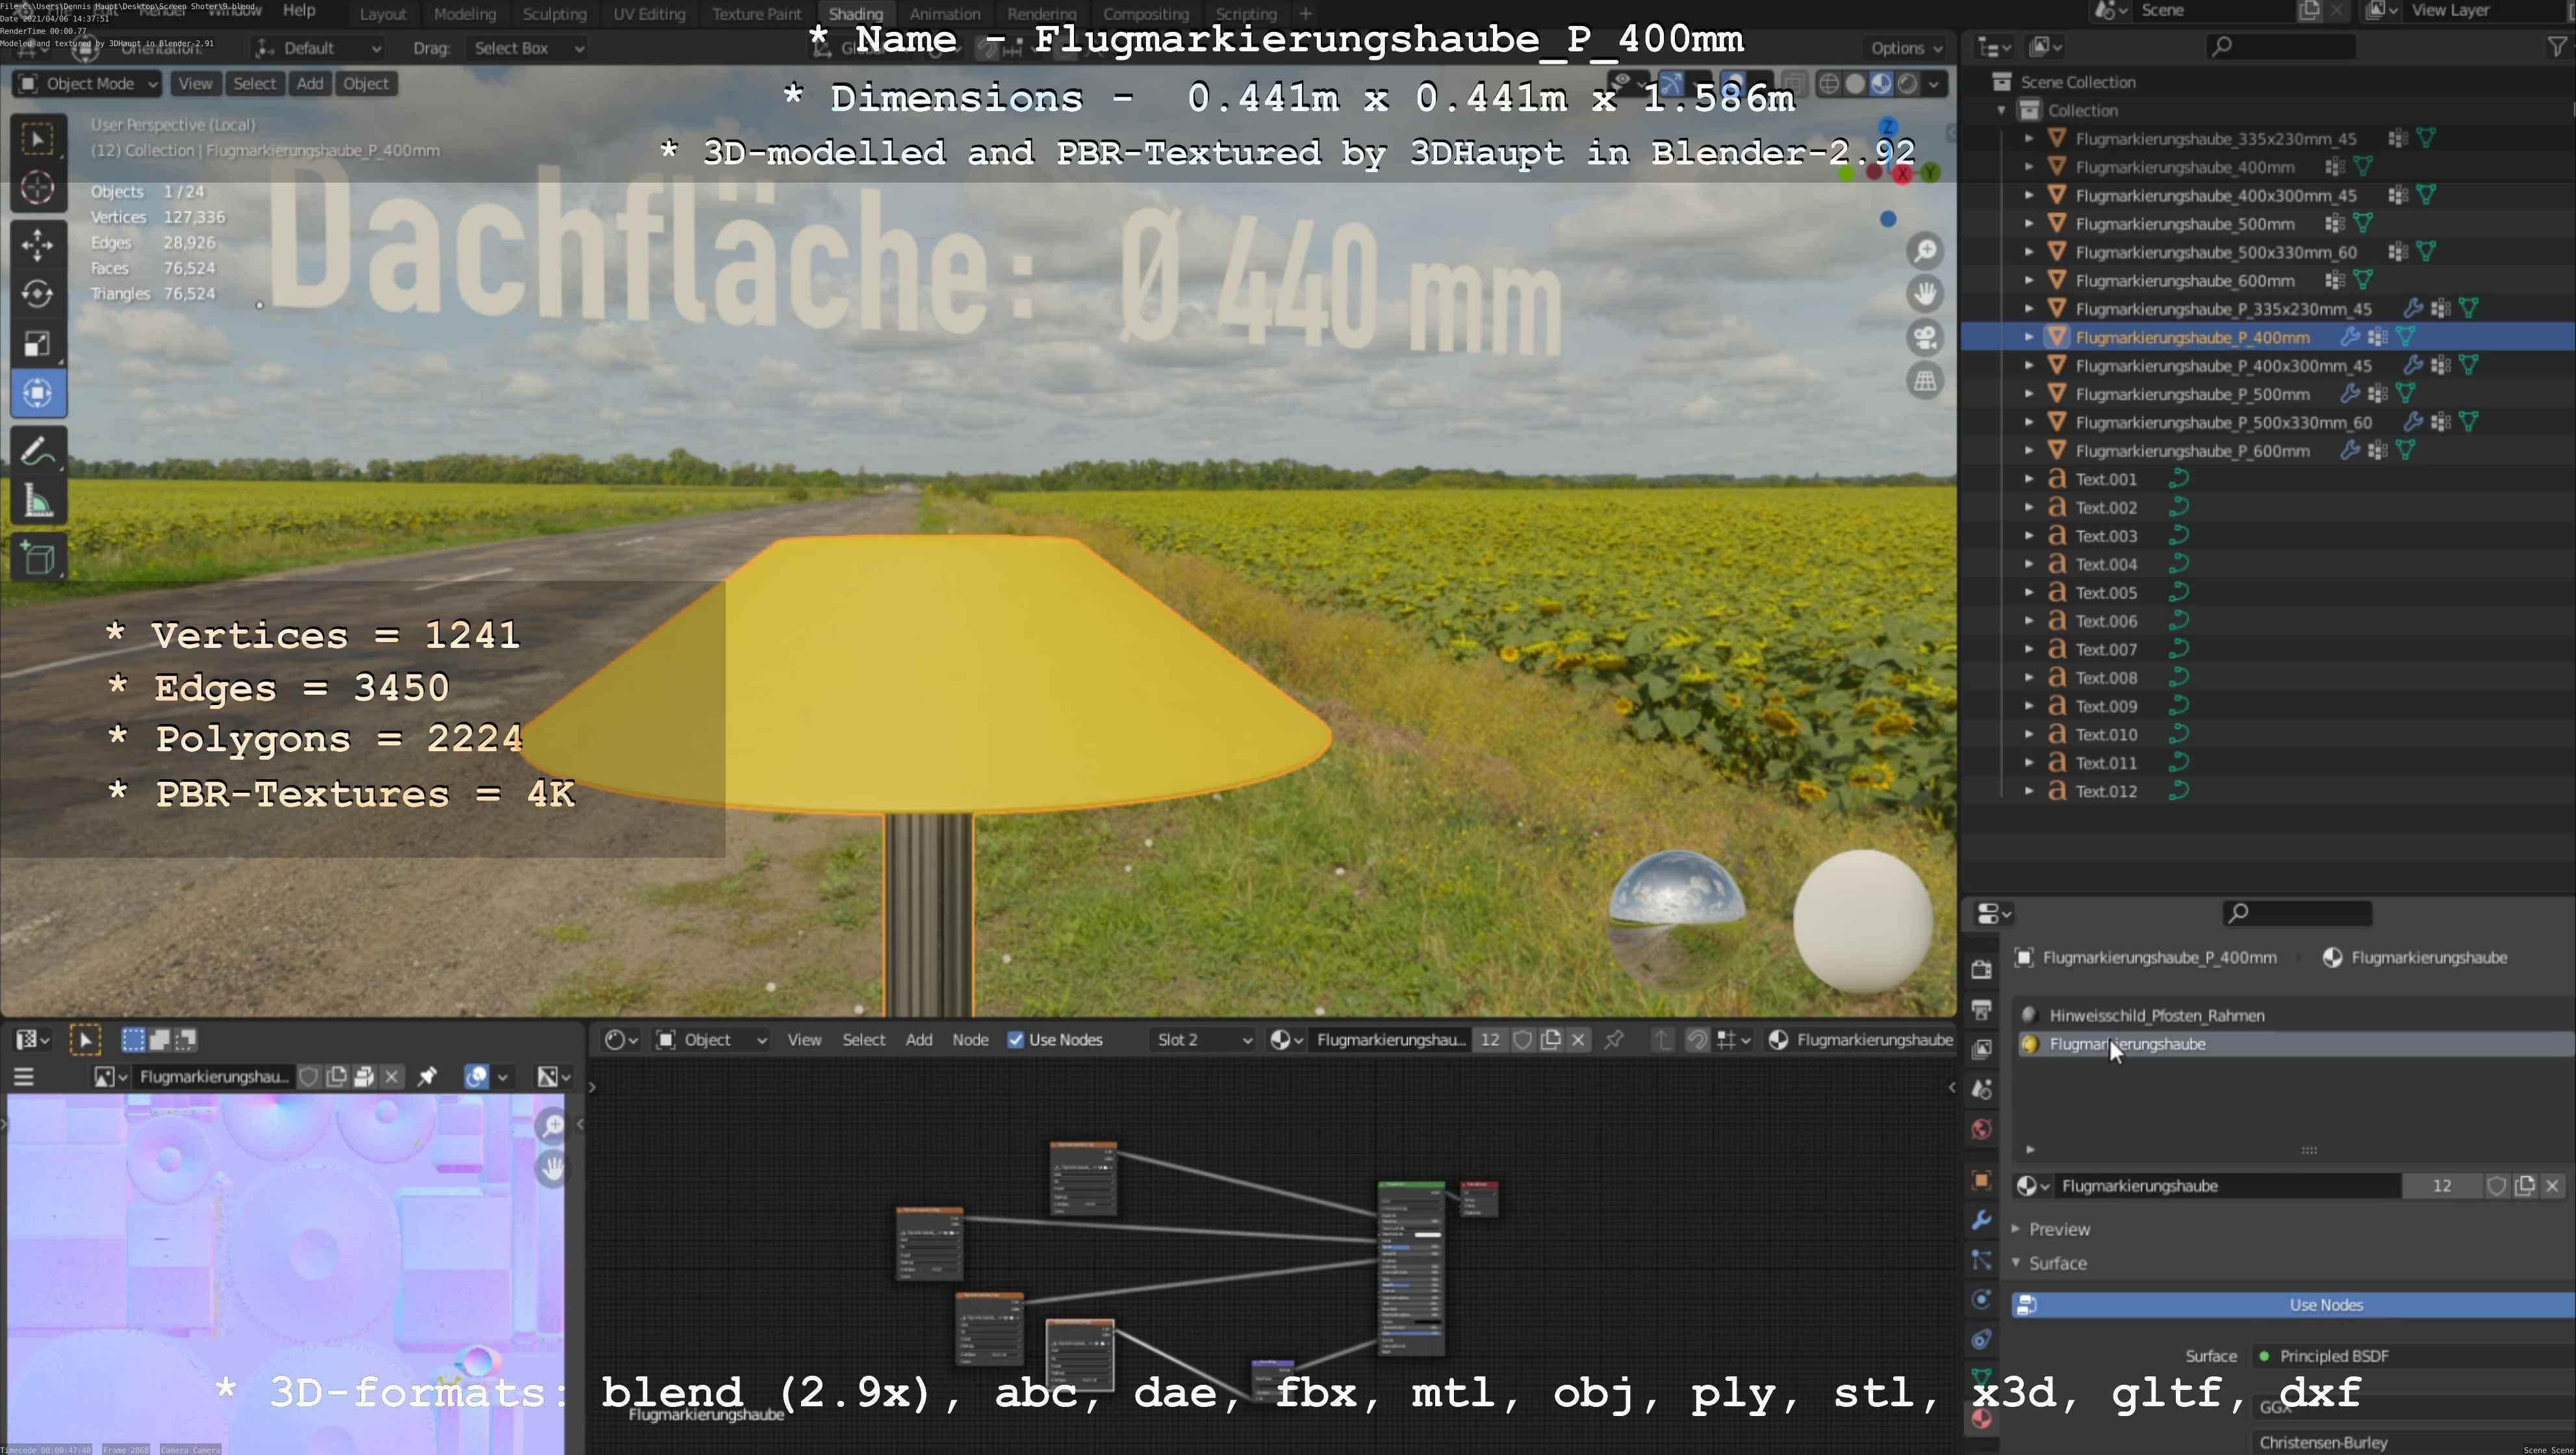Pick the Rotate tool

(x=38, y=294)
